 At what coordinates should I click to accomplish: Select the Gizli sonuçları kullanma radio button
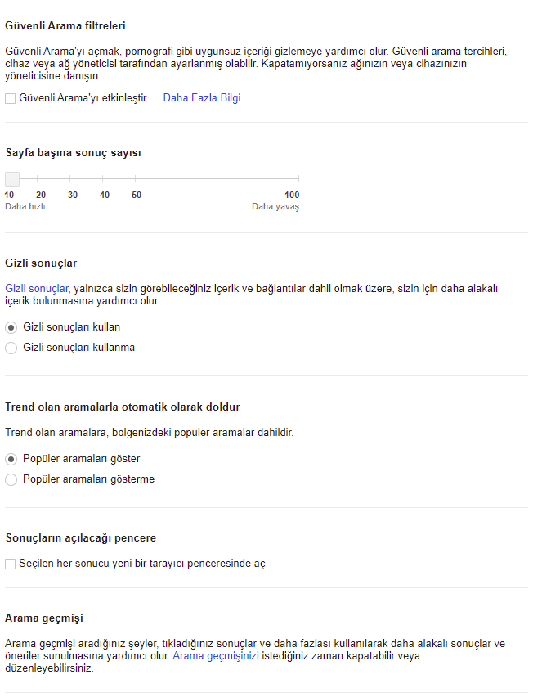(11, 348)
